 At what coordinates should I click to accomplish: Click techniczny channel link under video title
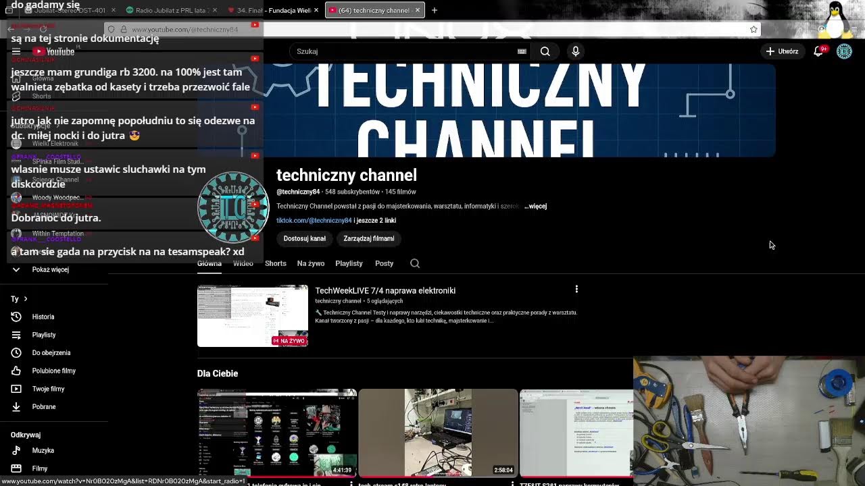tap(338, 301)
